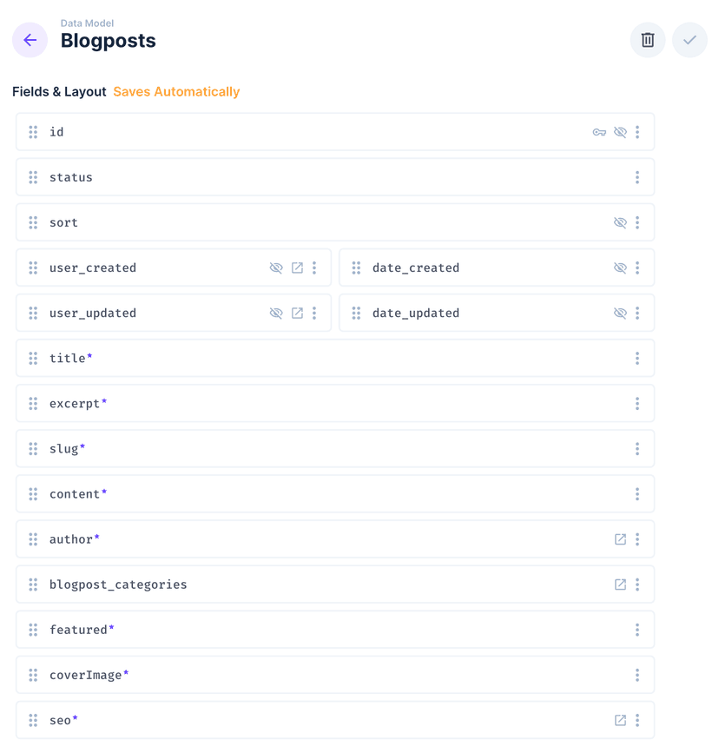Click the back arrow to leave Blogposts
This screenshot has height=753, width=719.
click(30, 40)
